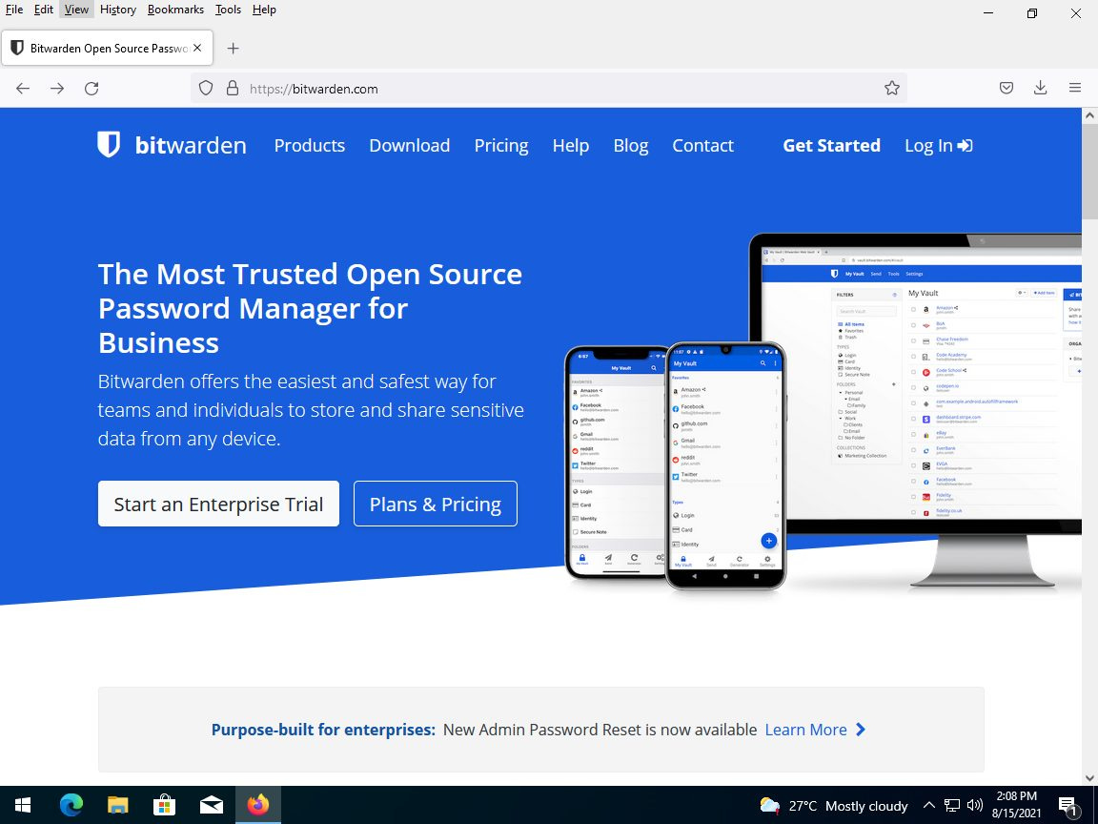The height and width of the screenshot is (824, 1098).
Task: Click Plans & Pricing button
Action: [x=436, y=504]
